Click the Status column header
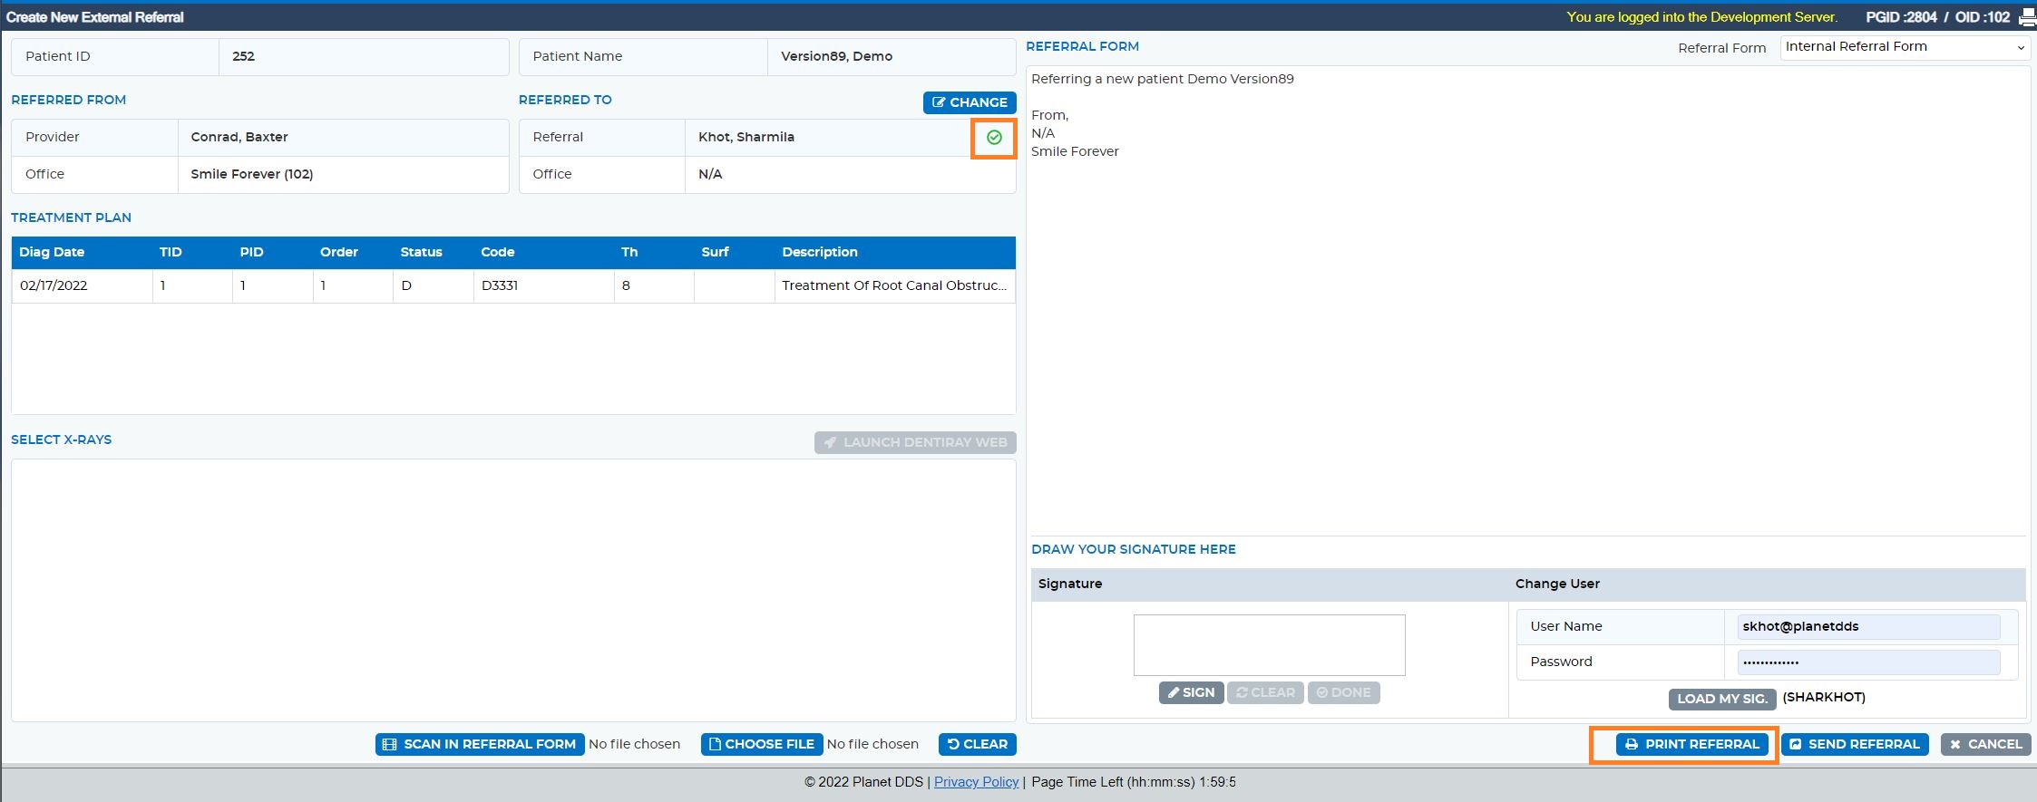 click(421, 252)
